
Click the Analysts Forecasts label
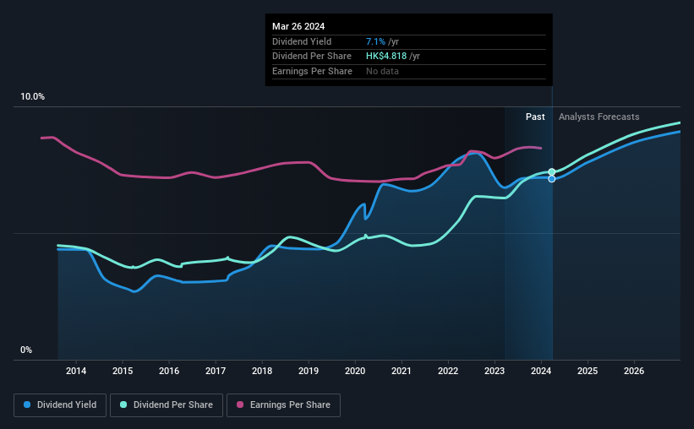tap(598, 117)
